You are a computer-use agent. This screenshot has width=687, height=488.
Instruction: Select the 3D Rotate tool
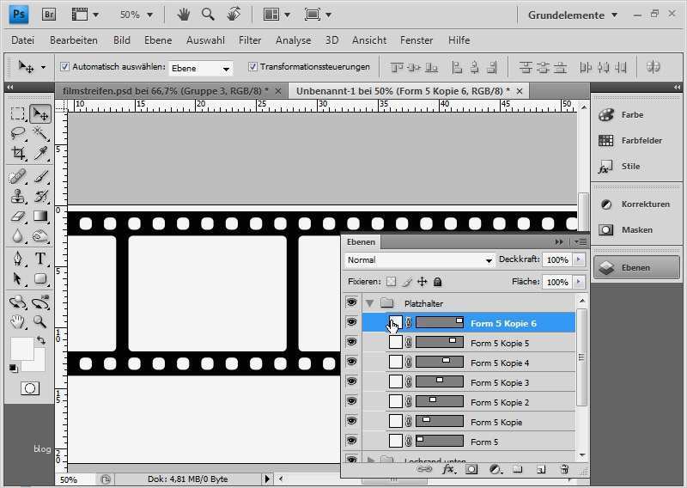pyautogui.click(x=17, y=302)
